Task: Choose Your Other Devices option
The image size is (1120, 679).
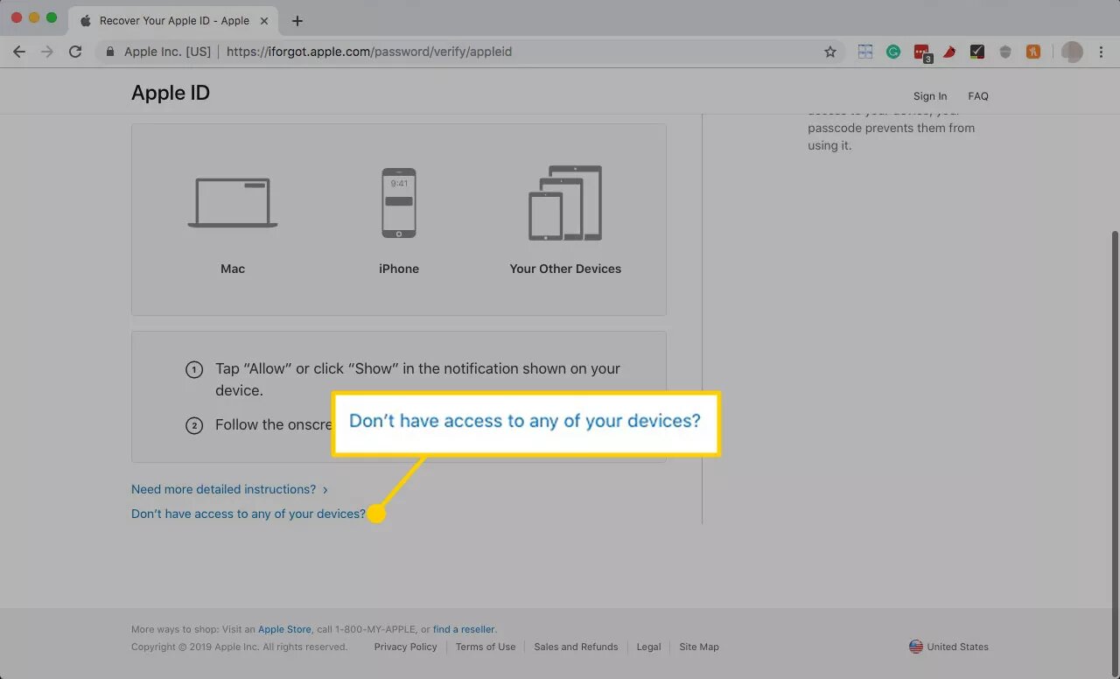Action: 565,219
